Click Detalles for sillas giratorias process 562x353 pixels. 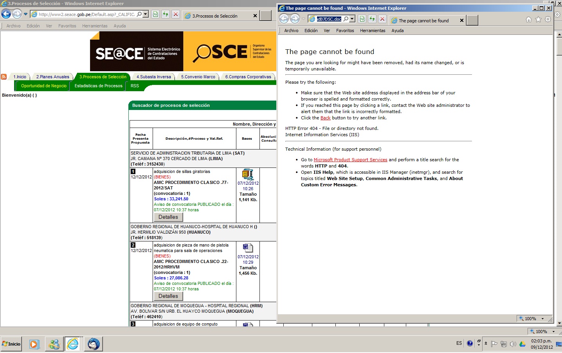[168, 217]
